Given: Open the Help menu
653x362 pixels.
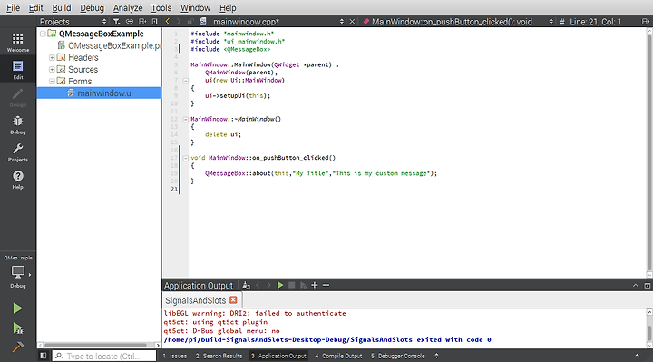Looking at the screenshot, I should [x=228, y=7].
